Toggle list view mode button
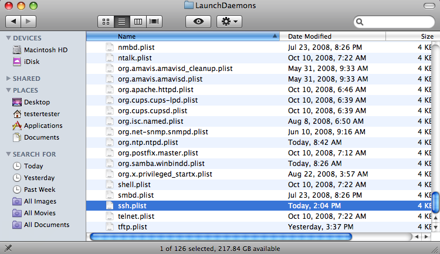Image resolution: width=440 pixels, height=254 pixels. pos(122,22)
